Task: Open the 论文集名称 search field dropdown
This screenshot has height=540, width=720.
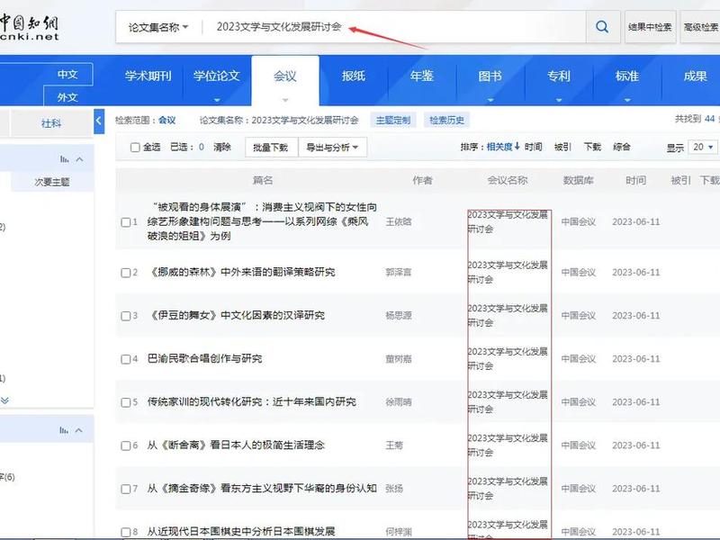Action: pyautogui.click(x=158, y=27)
